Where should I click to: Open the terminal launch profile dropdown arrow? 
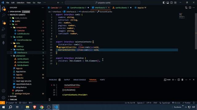tap(175, 80)
